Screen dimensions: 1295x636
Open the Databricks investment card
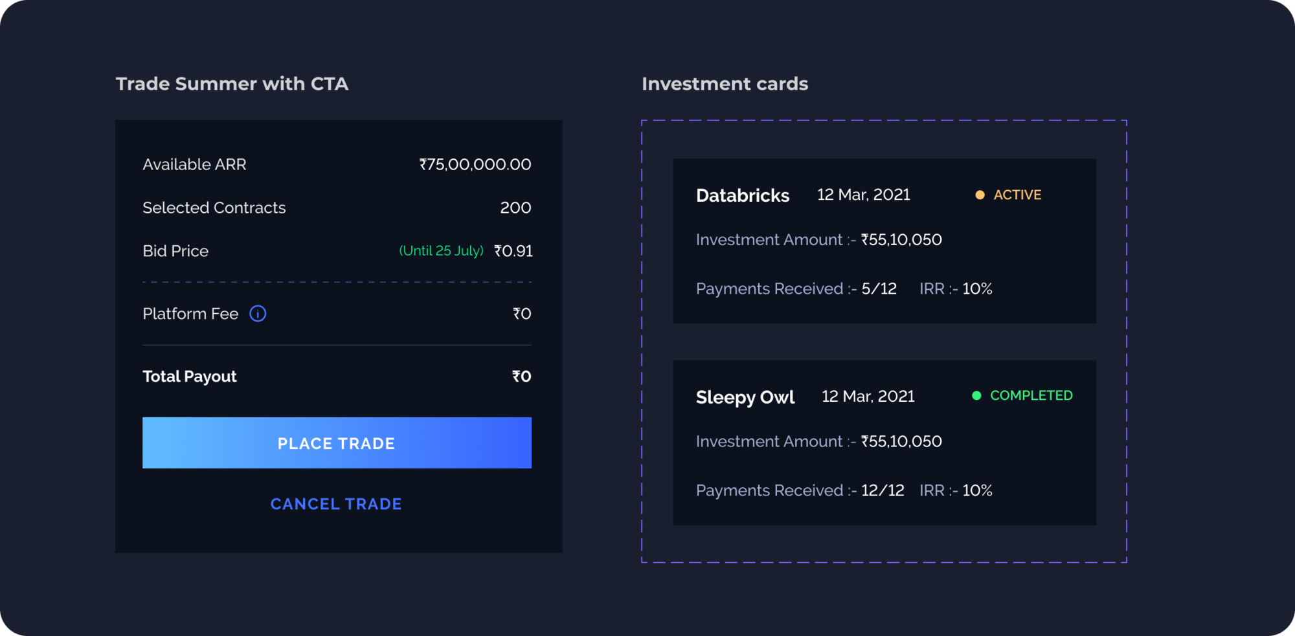(884, 241)
